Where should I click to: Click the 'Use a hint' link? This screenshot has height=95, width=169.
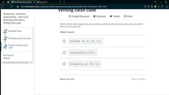tap(70, 79)
